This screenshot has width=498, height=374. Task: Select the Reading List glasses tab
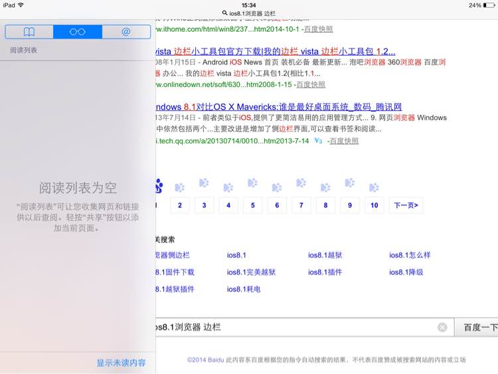(x=78, y=32)
